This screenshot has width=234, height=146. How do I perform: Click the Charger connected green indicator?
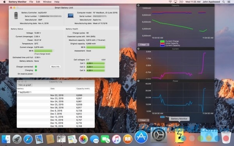point(36,67)
